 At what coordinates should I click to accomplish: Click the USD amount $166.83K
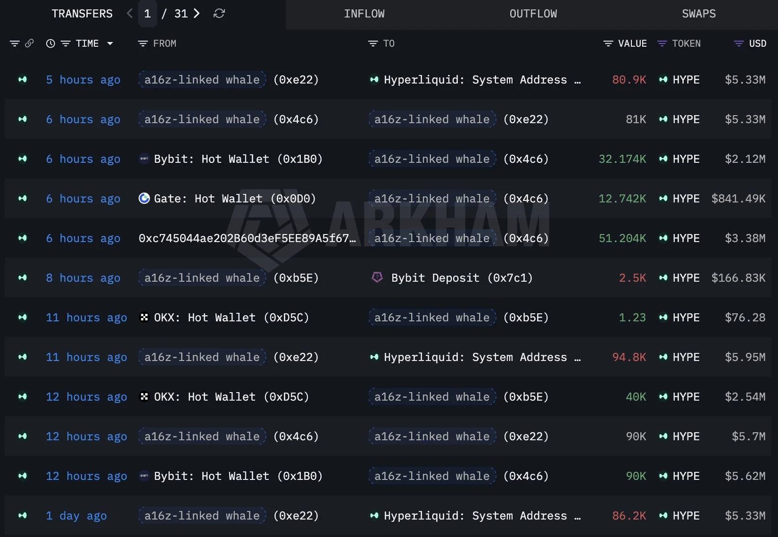[x=738, y=278]
